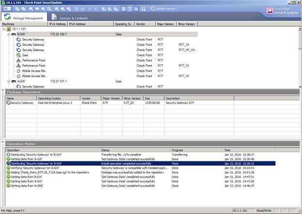Screen dimensions: 302x214
Task: Sort operations by Time column header
Action: 249,150
